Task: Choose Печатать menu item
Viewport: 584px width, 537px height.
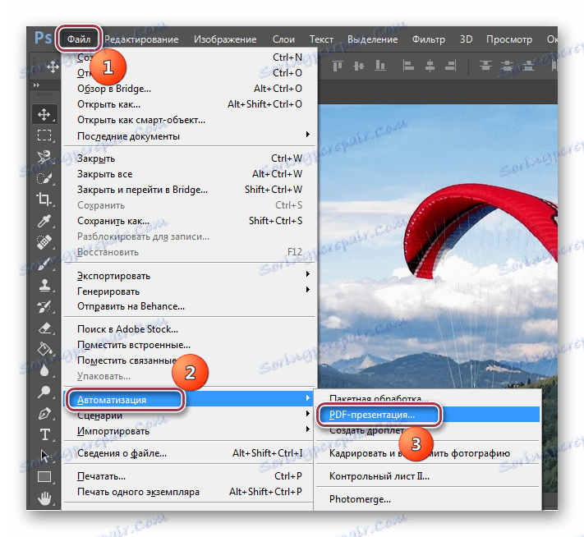Action: (x=189, y=476)
